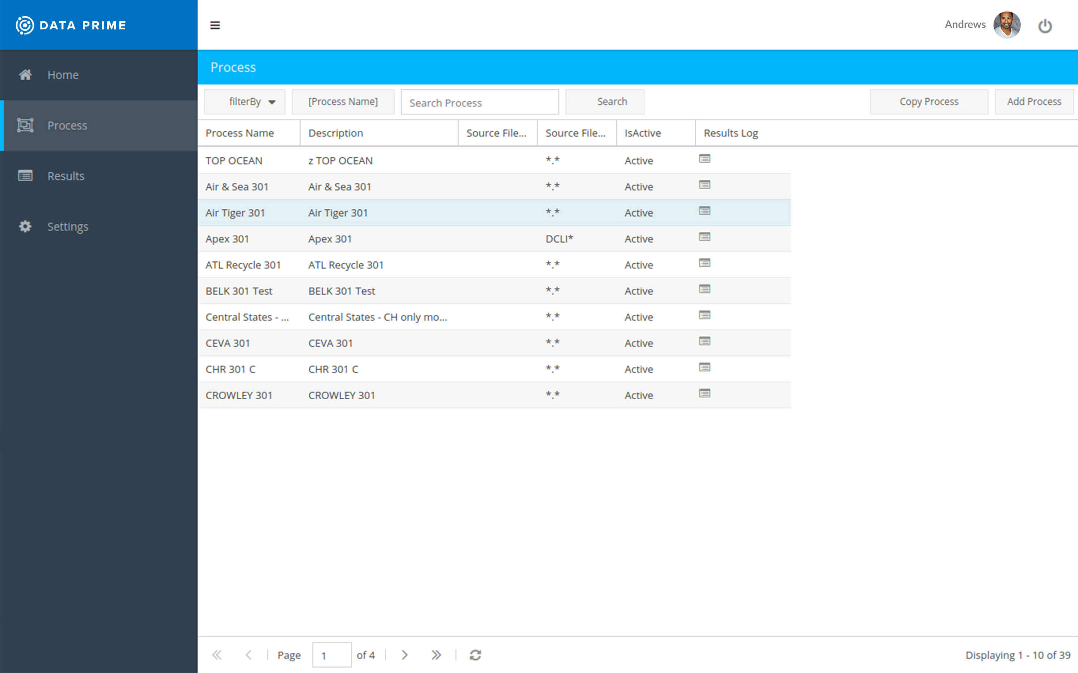
Task: Jump to the last page
Action: (436, 654)
